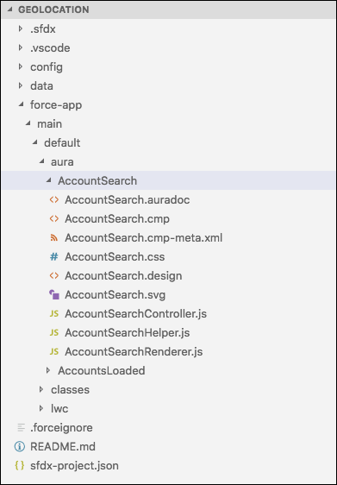Open AccountSearchController.js file name
Screen dimensions: 337x485
135,314
